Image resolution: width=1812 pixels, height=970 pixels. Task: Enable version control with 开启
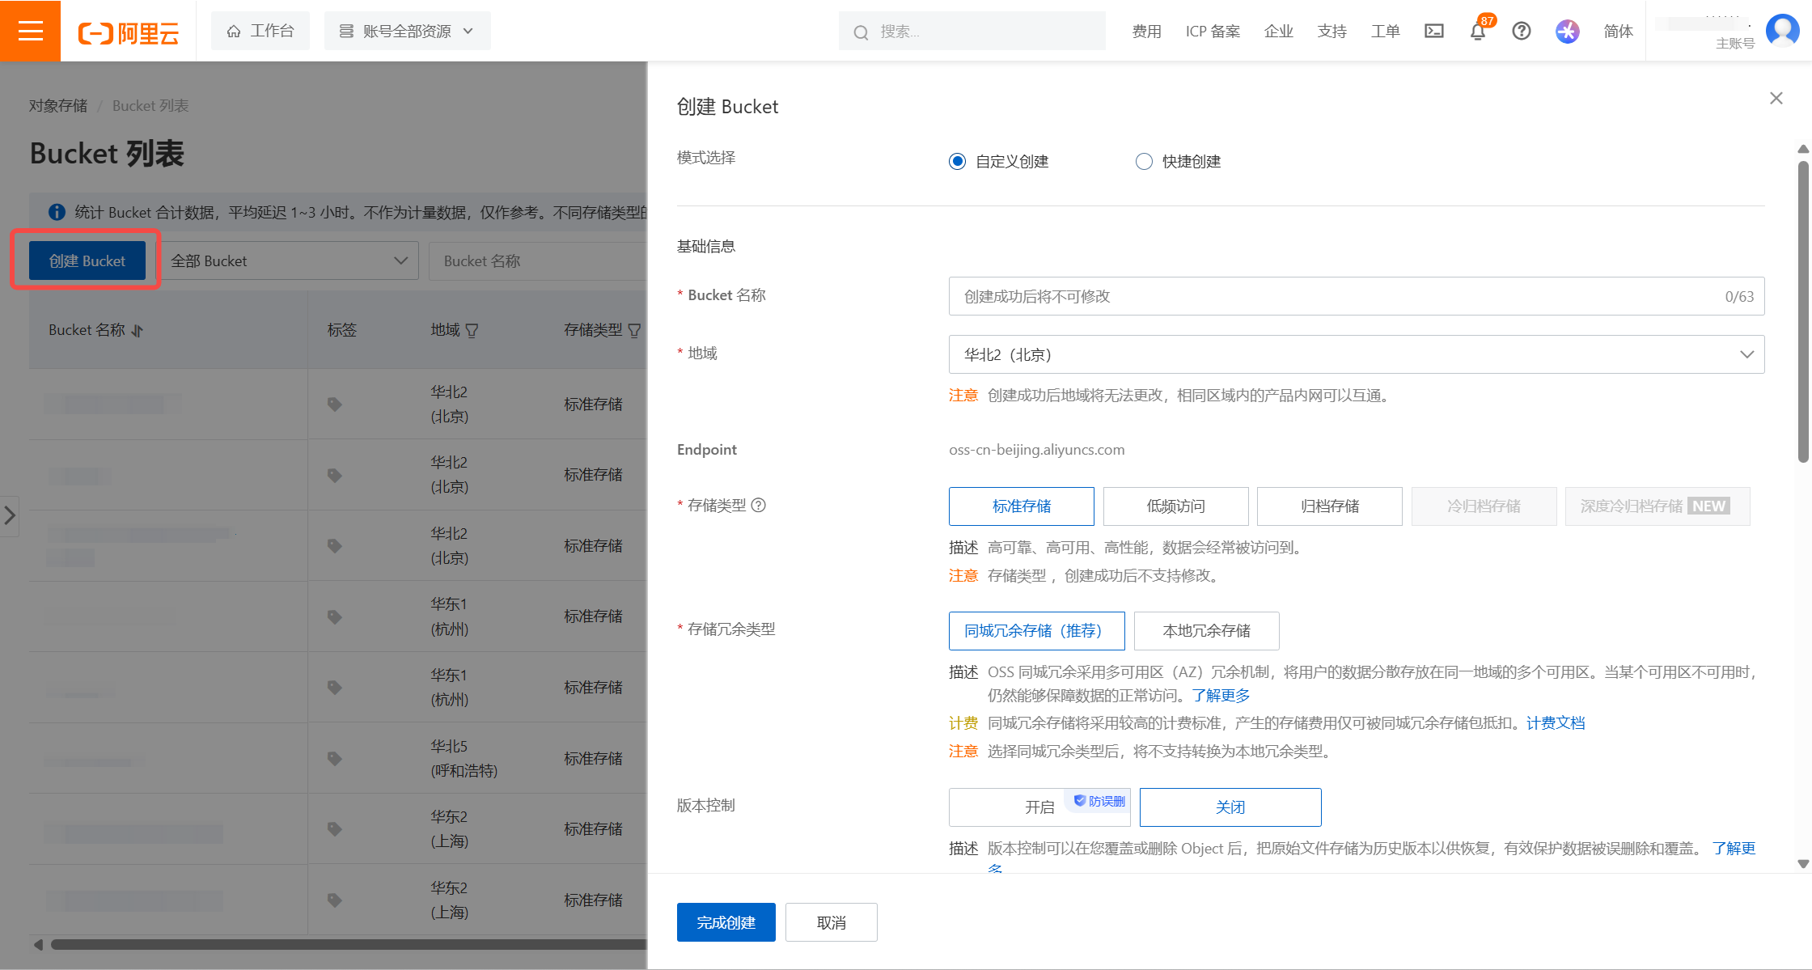coord(1039,807)
